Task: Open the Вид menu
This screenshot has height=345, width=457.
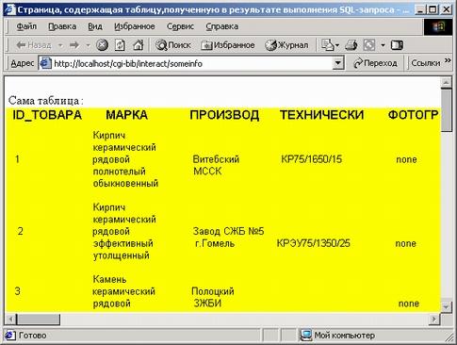Action: click(x=95, y=26)
